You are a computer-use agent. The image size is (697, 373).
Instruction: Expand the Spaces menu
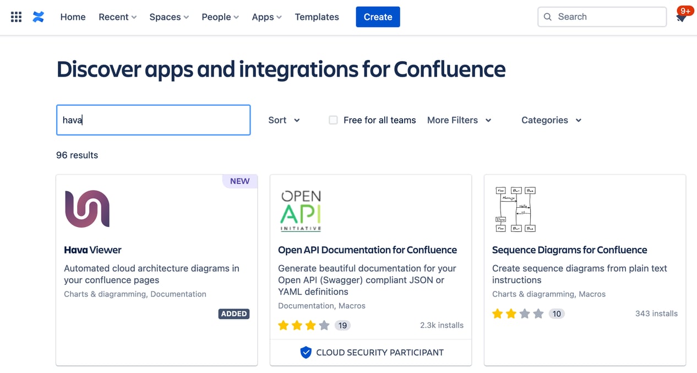point(168,17)
